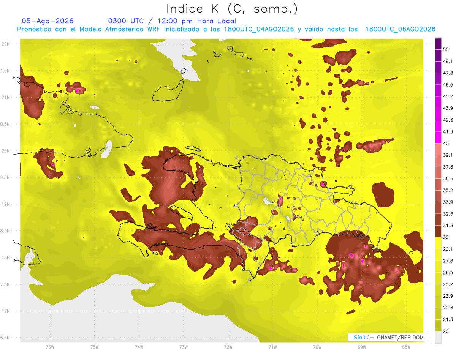Viewport: 456px width, 352px height.
Task: Click latitude axis label "18N"
Action: click(x=5, y=257)
